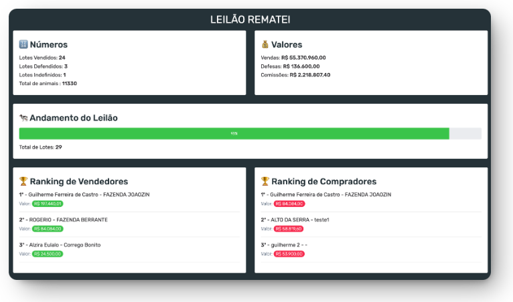Select the third-ranked buyer guilherme 2
This screenshot has width=513, height=302.
tap(284, 245)
